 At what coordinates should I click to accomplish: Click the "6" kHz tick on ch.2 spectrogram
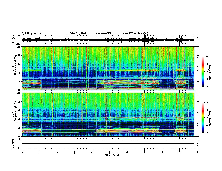(x=19, y=110)
